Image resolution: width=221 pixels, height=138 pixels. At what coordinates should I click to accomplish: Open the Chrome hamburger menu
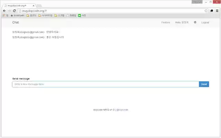[217, 11]
